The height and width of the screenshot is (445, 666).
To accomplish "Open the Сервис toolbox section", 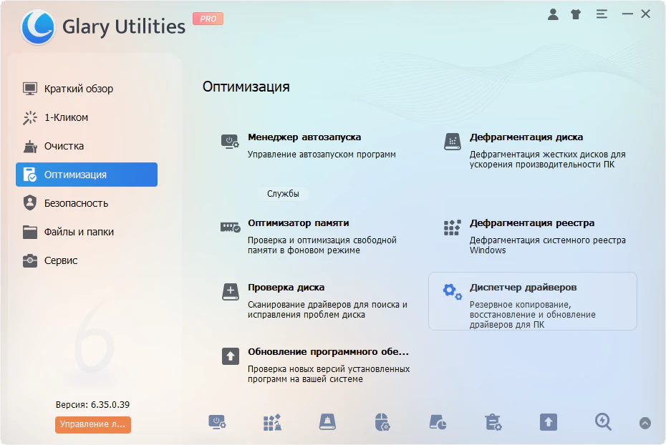I will (87, 260).
